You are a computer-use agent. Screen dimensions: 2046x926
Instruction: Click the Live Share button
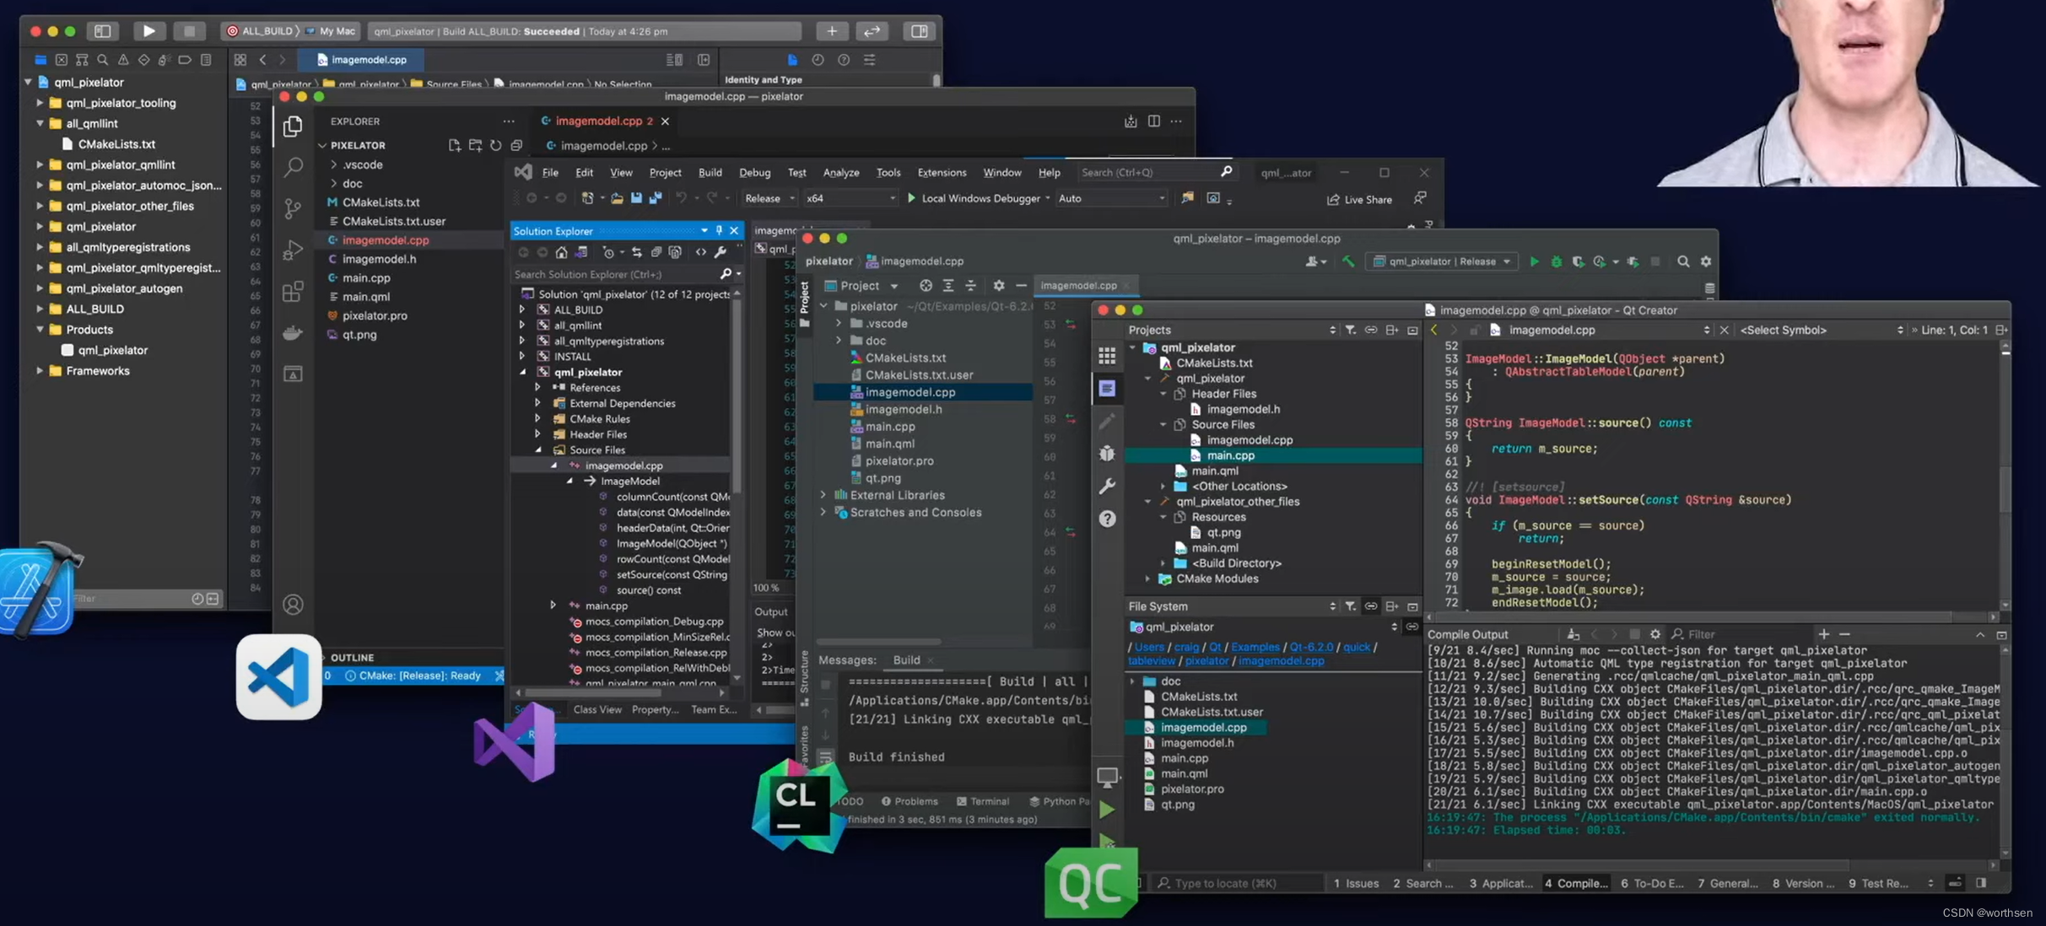tap(1359, 200)
